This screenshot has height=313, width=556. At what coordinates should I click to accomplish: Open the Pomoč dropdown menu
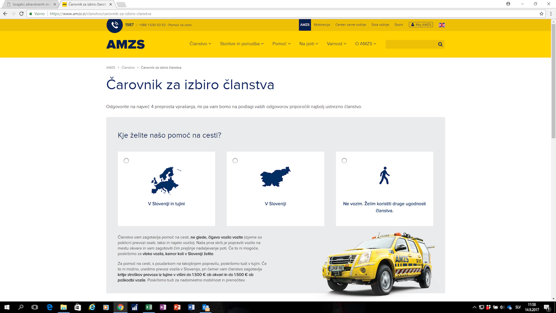coord(281,44)
